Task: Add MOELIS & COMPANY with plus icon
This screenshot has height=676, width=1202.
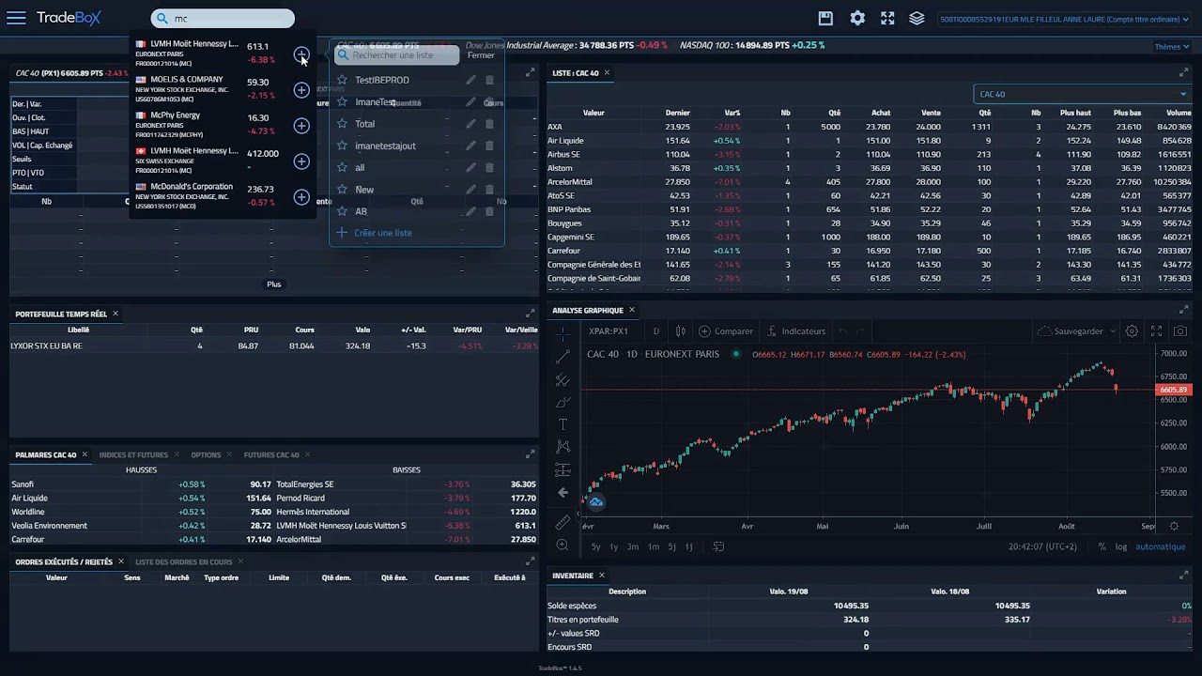Action: tap(301, 90)
